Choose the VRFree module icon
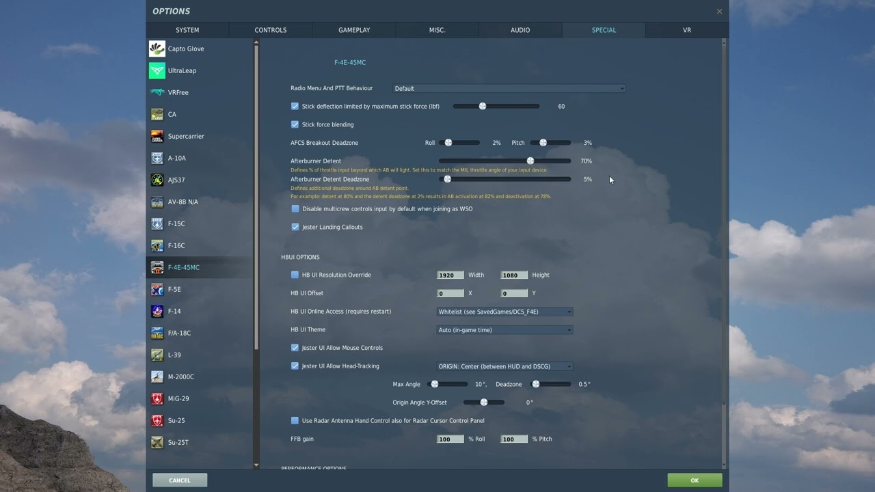This screenshot has height=492, width=875. [157, 92]
